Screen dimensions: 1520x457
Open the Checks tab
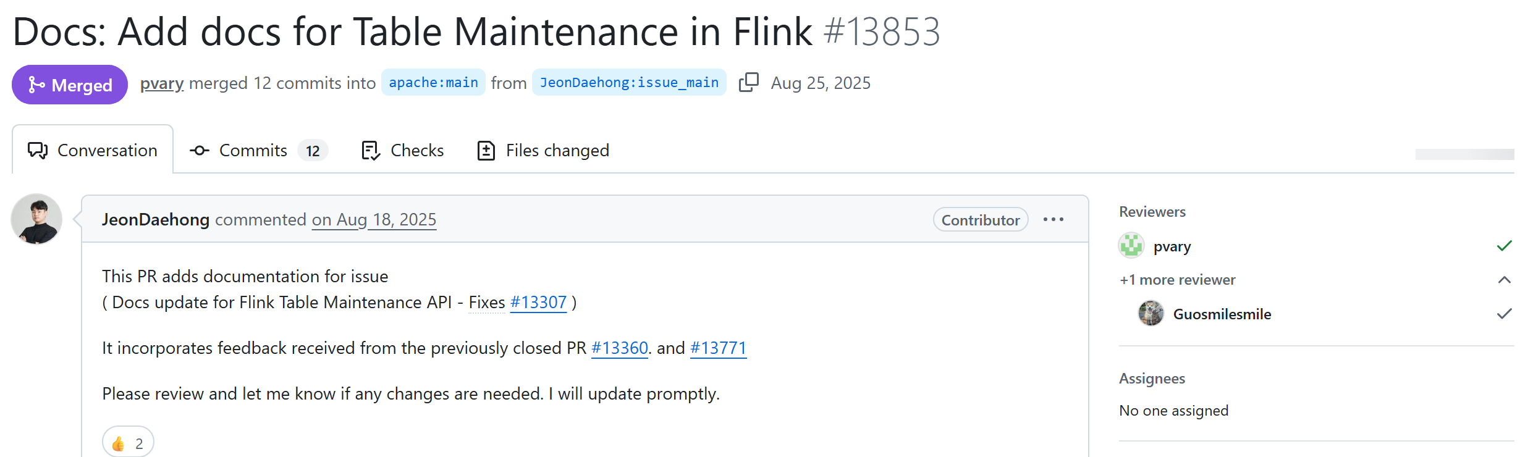pos(402,150)
